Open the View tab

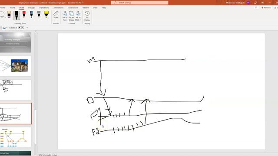click(x=95, y=8)
